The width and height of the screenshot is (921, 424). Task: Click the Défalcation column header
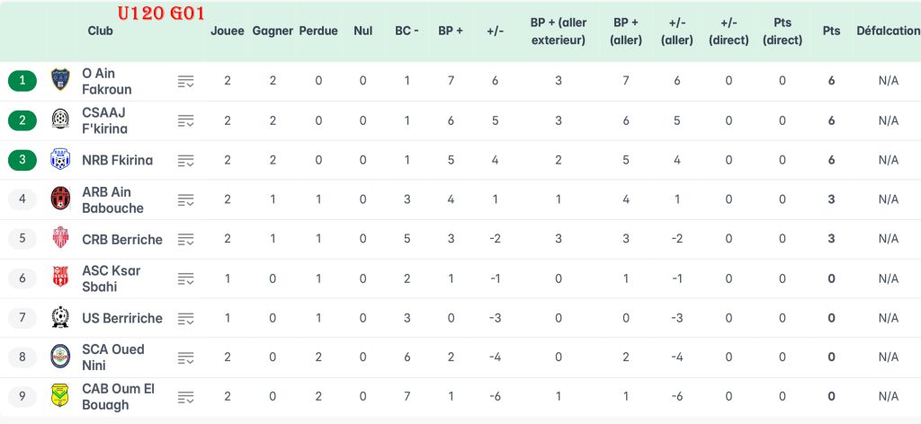(x=888, y=31)
